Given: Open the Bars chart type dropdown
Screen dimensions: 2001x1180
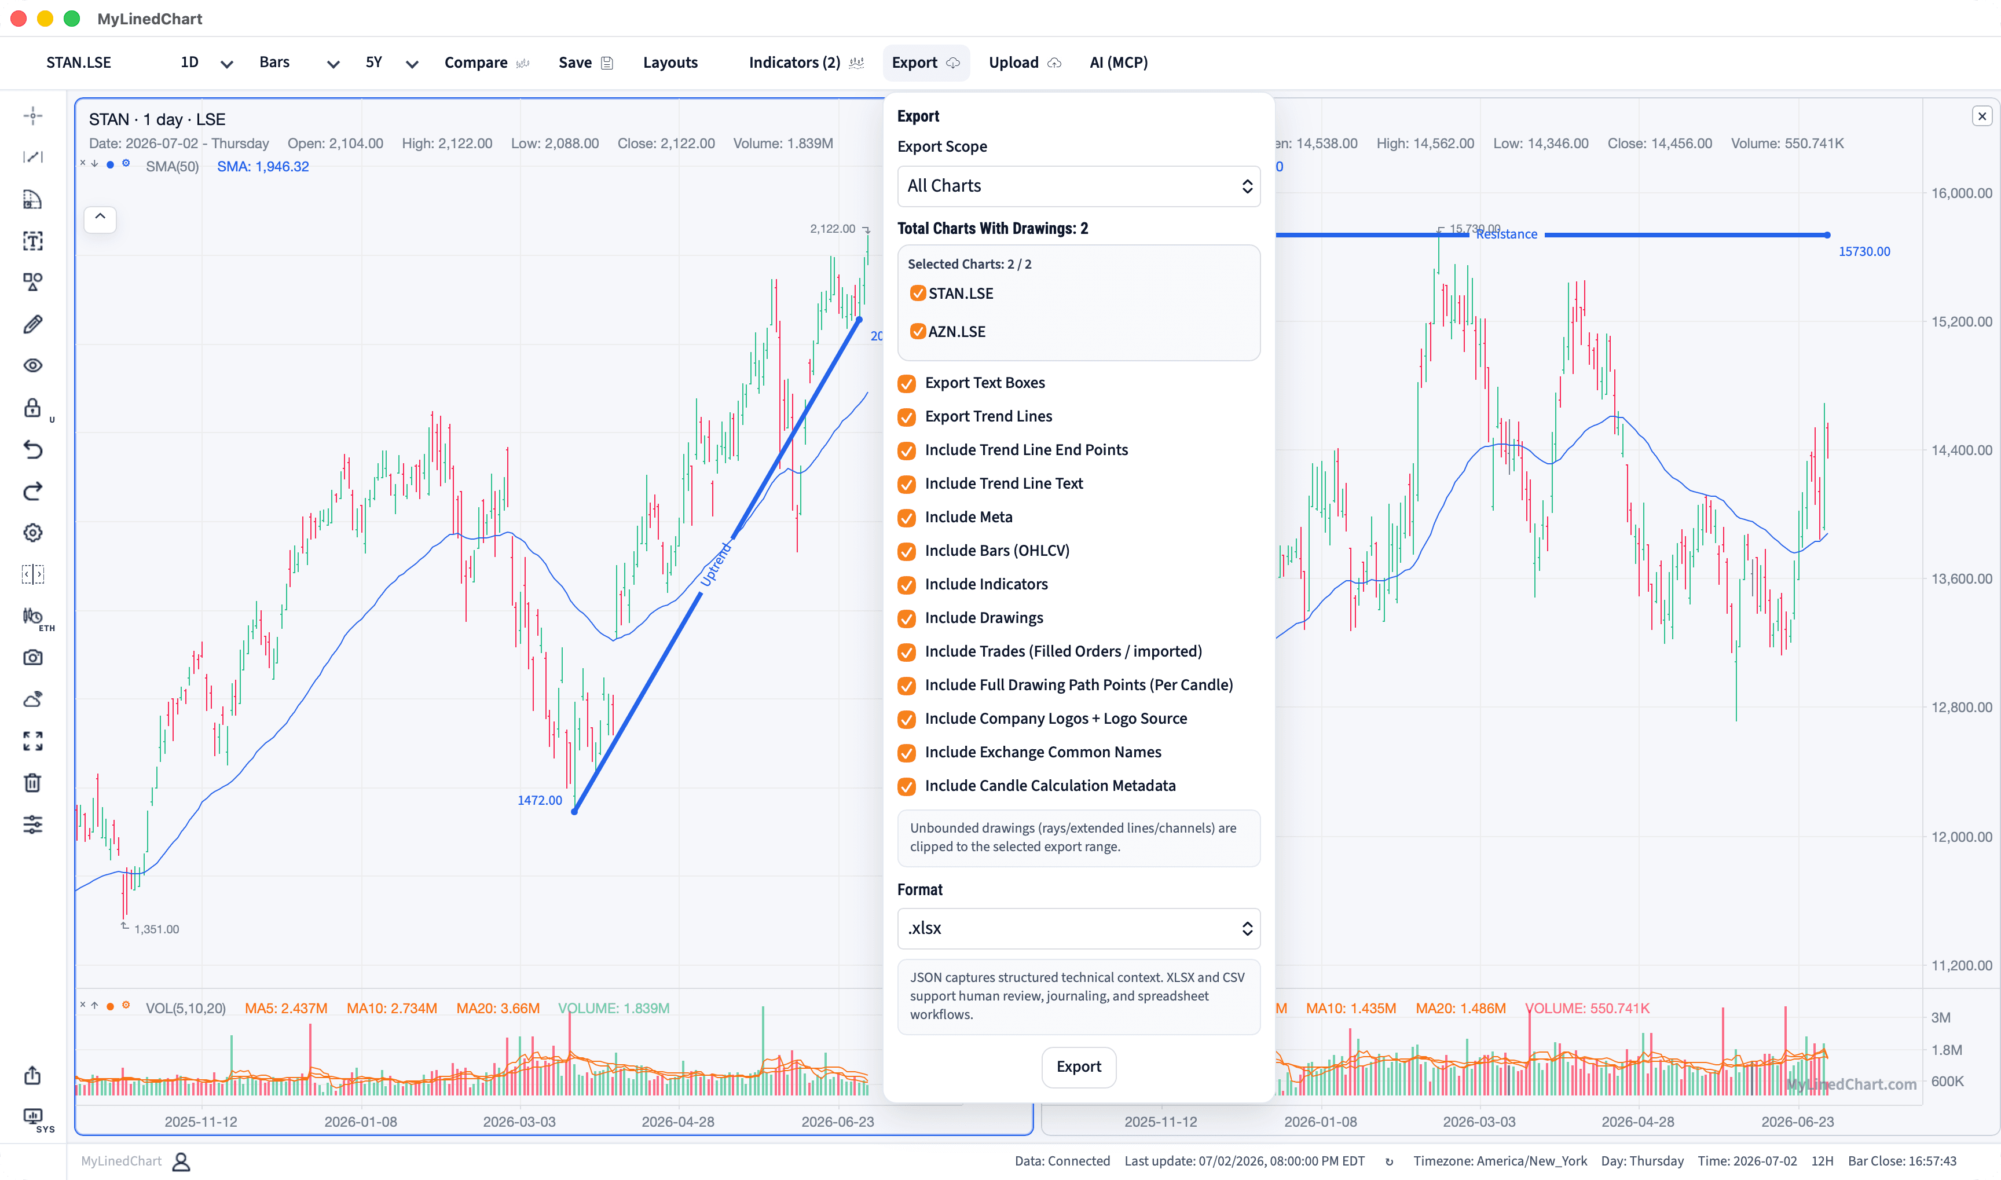Looking at the screenshot, I should pyautogui.click(x=299, y=63).
